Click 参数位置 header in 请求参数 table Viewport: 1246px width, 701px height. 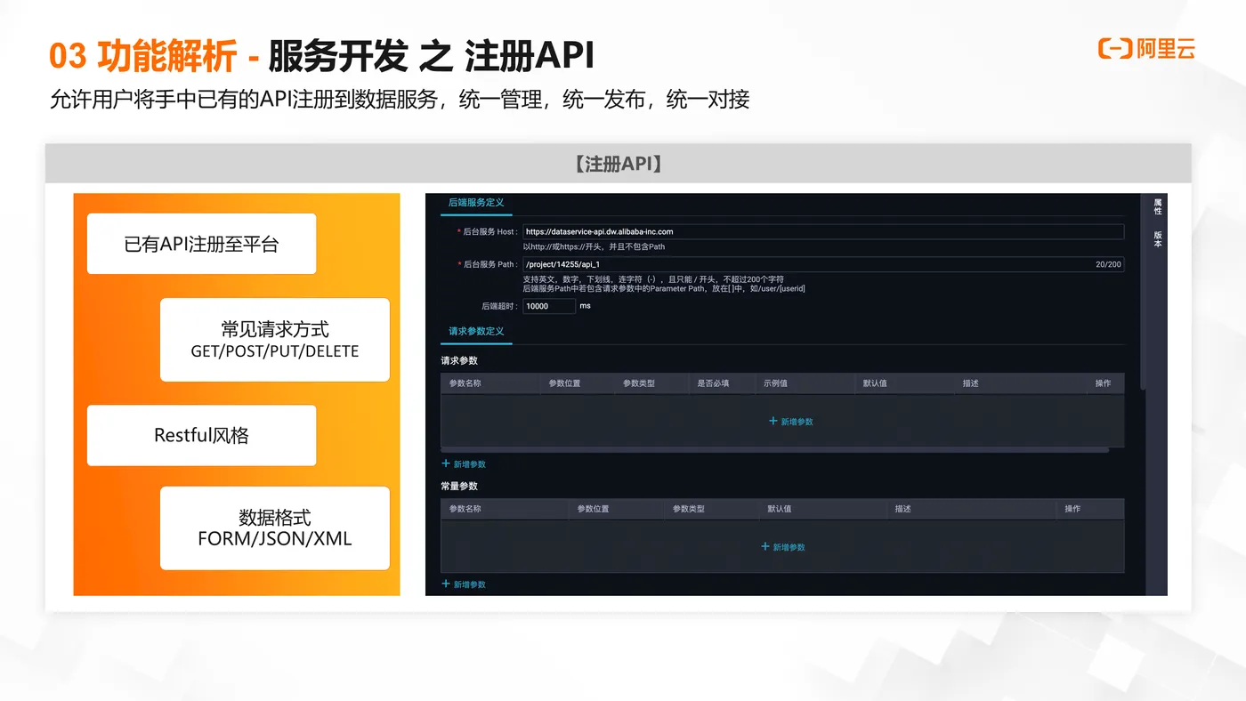click(564, 383)
